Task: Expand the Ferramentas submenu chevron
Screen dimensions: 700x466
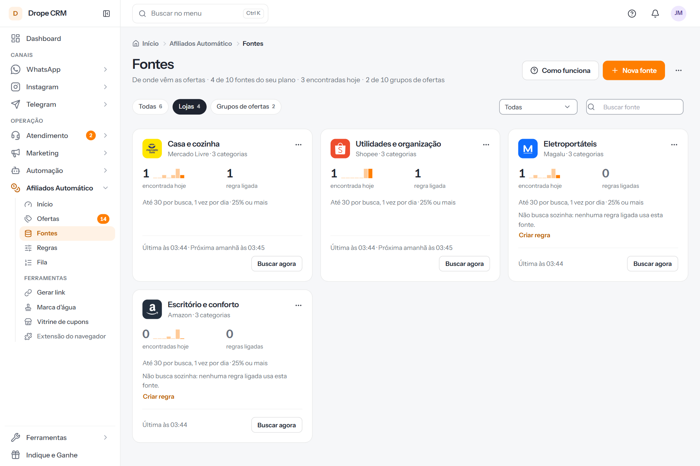Action: tap(105, 438)
